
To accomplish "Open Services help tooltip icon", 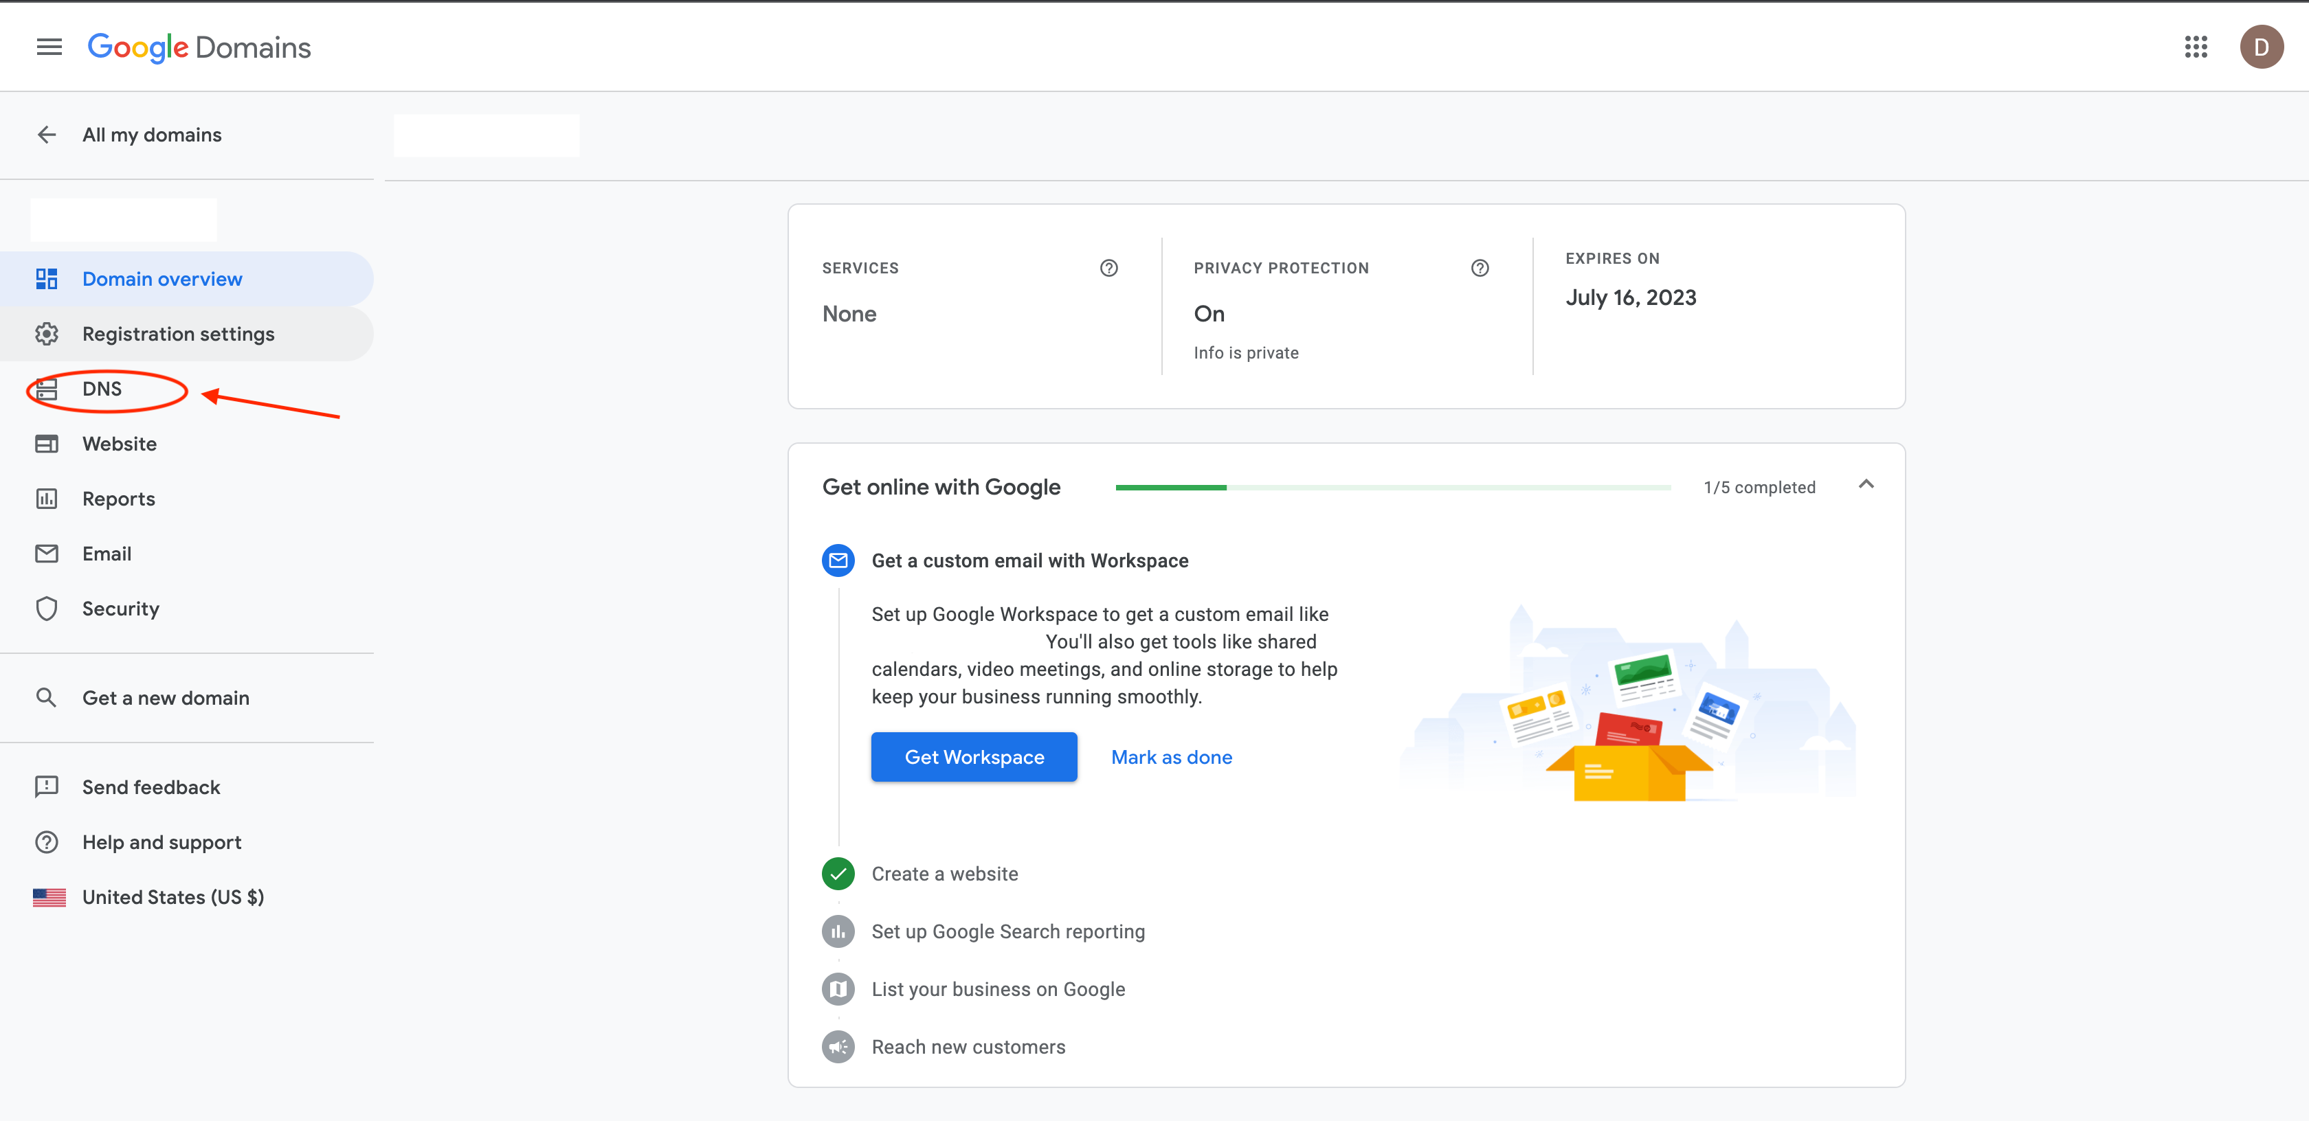I will pos(1108,268).
